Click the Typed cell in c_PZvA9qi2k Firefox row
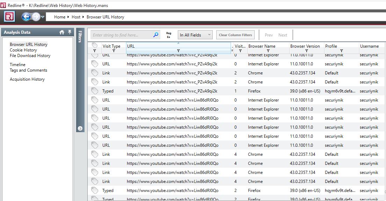This screenshot has height=201, width=386. 108,91
